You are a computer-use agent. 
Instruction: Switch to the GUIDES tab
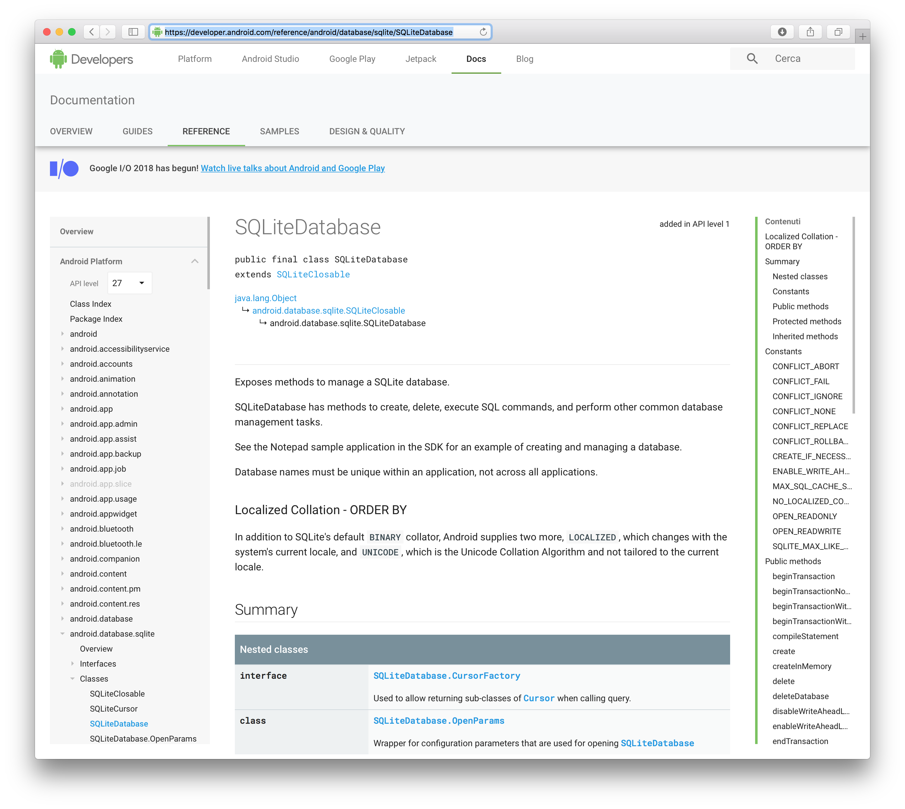[x=137, y=132]
